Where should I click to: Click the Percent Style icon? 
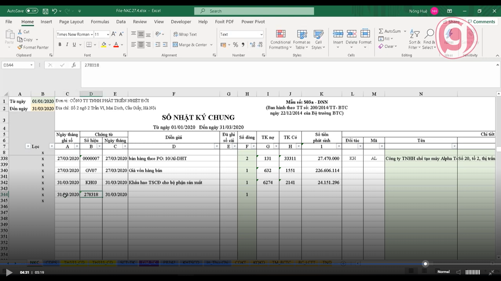(x=235, y=45)
